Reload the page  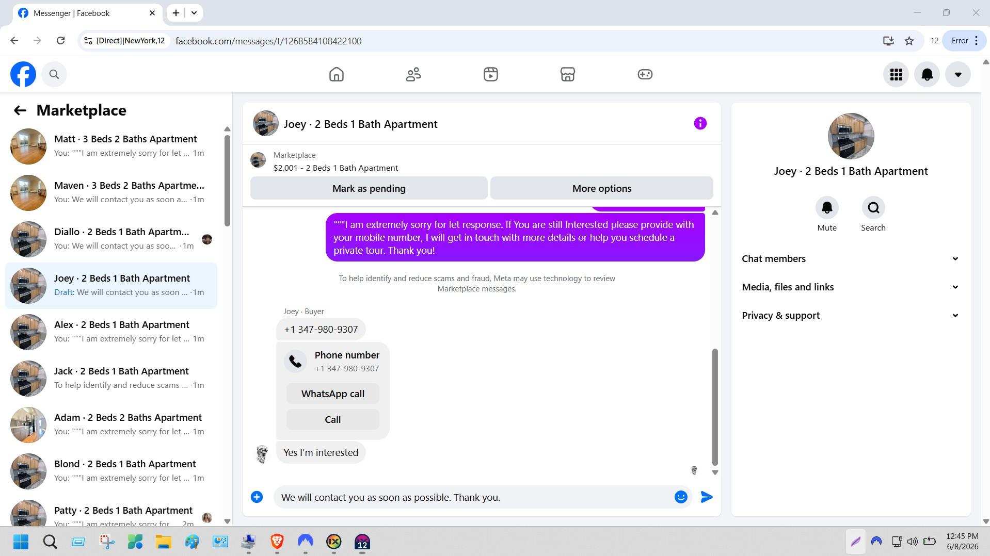(x=60, y=41)
